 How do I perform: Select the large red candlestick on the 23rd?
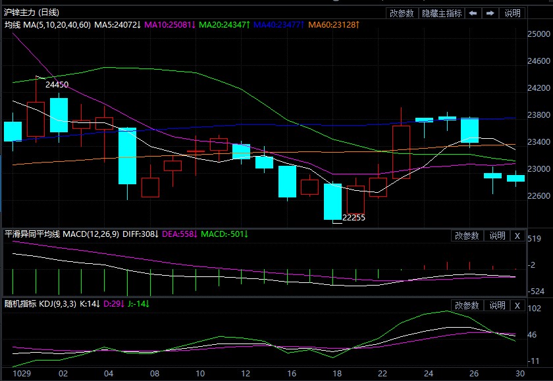[x=402, y=152]
